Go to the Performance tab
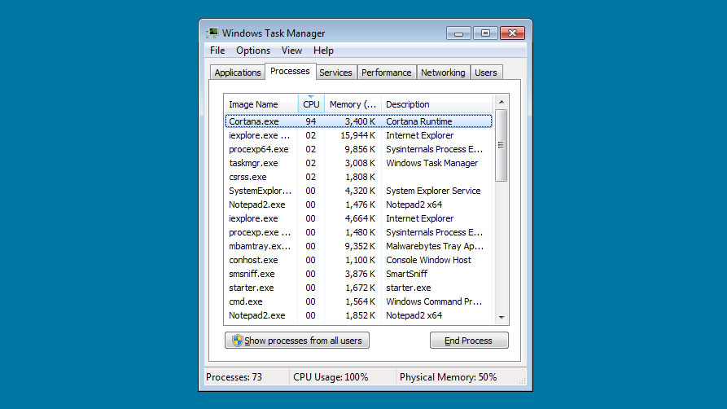The height and width of the screenshot is (409, 727). pos(386,73)
